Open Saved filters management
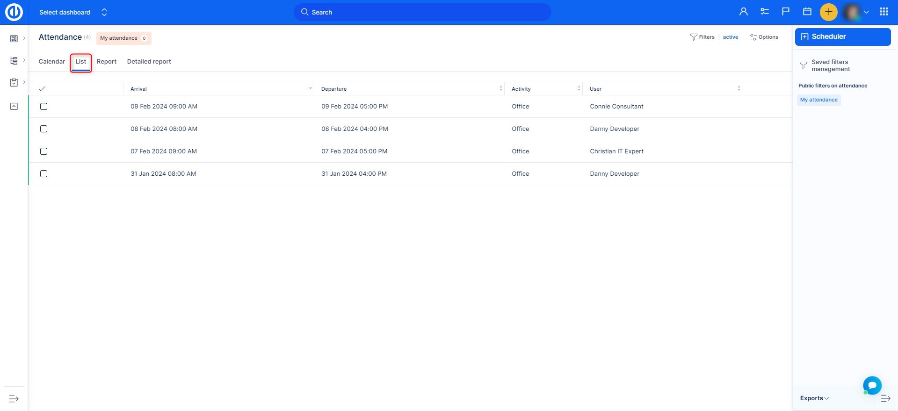898x411 pixels. pos(830,65)
